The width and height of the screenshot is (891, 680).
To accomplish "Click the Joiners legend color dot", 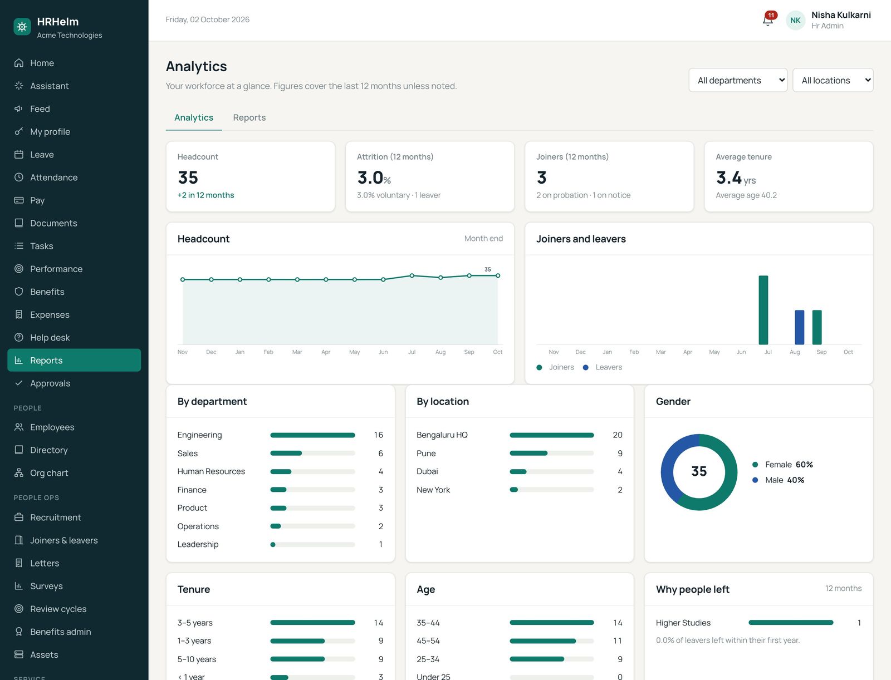I will [539, 367].
